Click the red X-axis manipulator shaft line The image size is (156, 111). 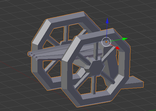(x=112, y=45)
